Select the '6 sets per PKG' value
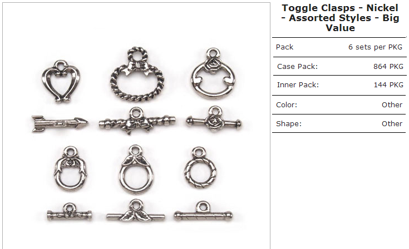 375,47
